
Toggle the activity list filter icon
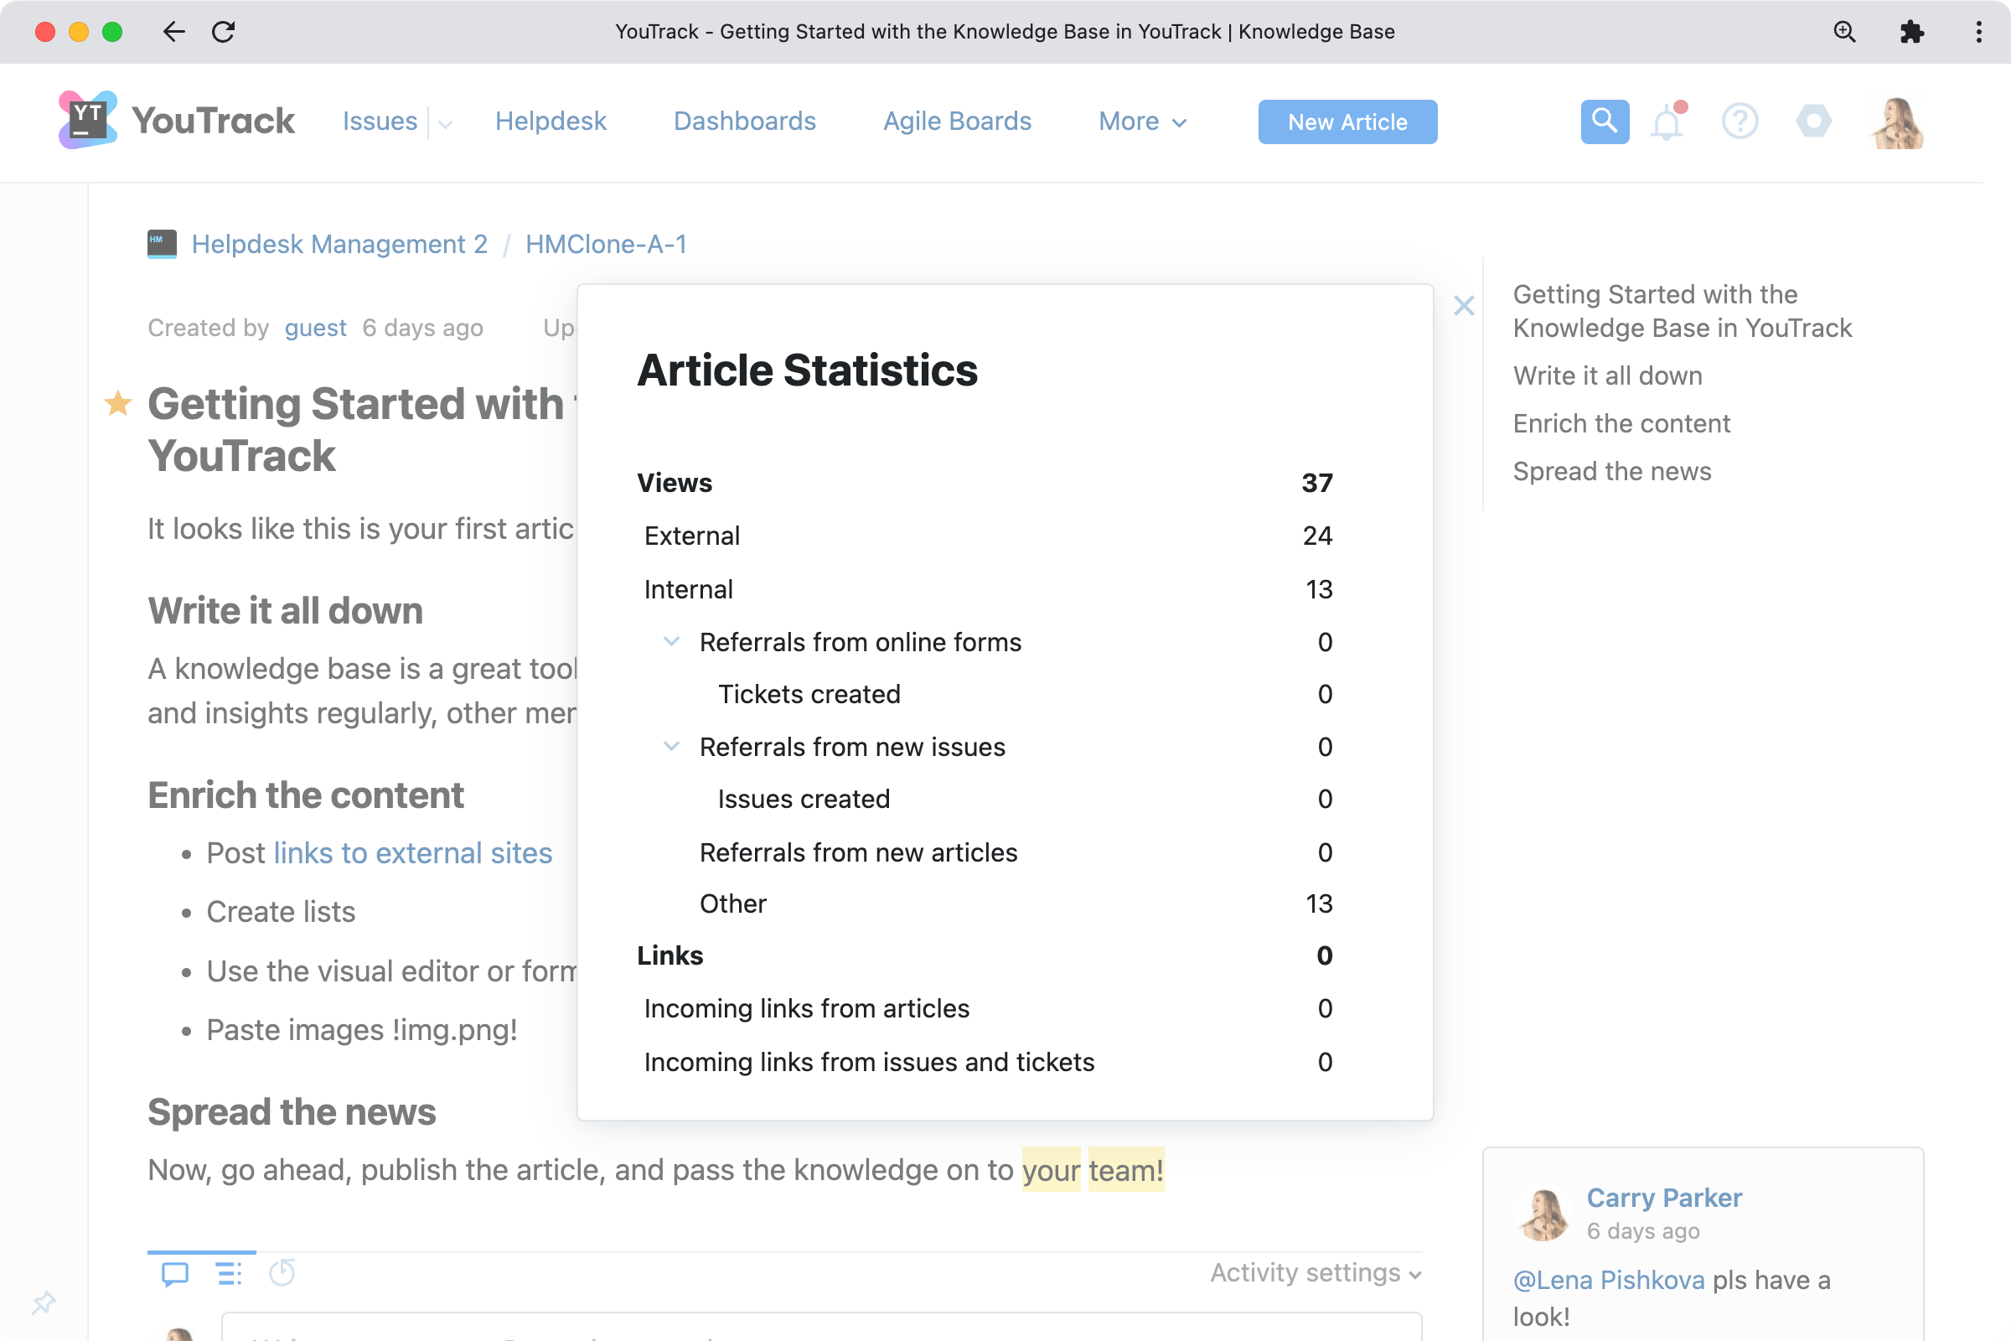pos(228,1273)
